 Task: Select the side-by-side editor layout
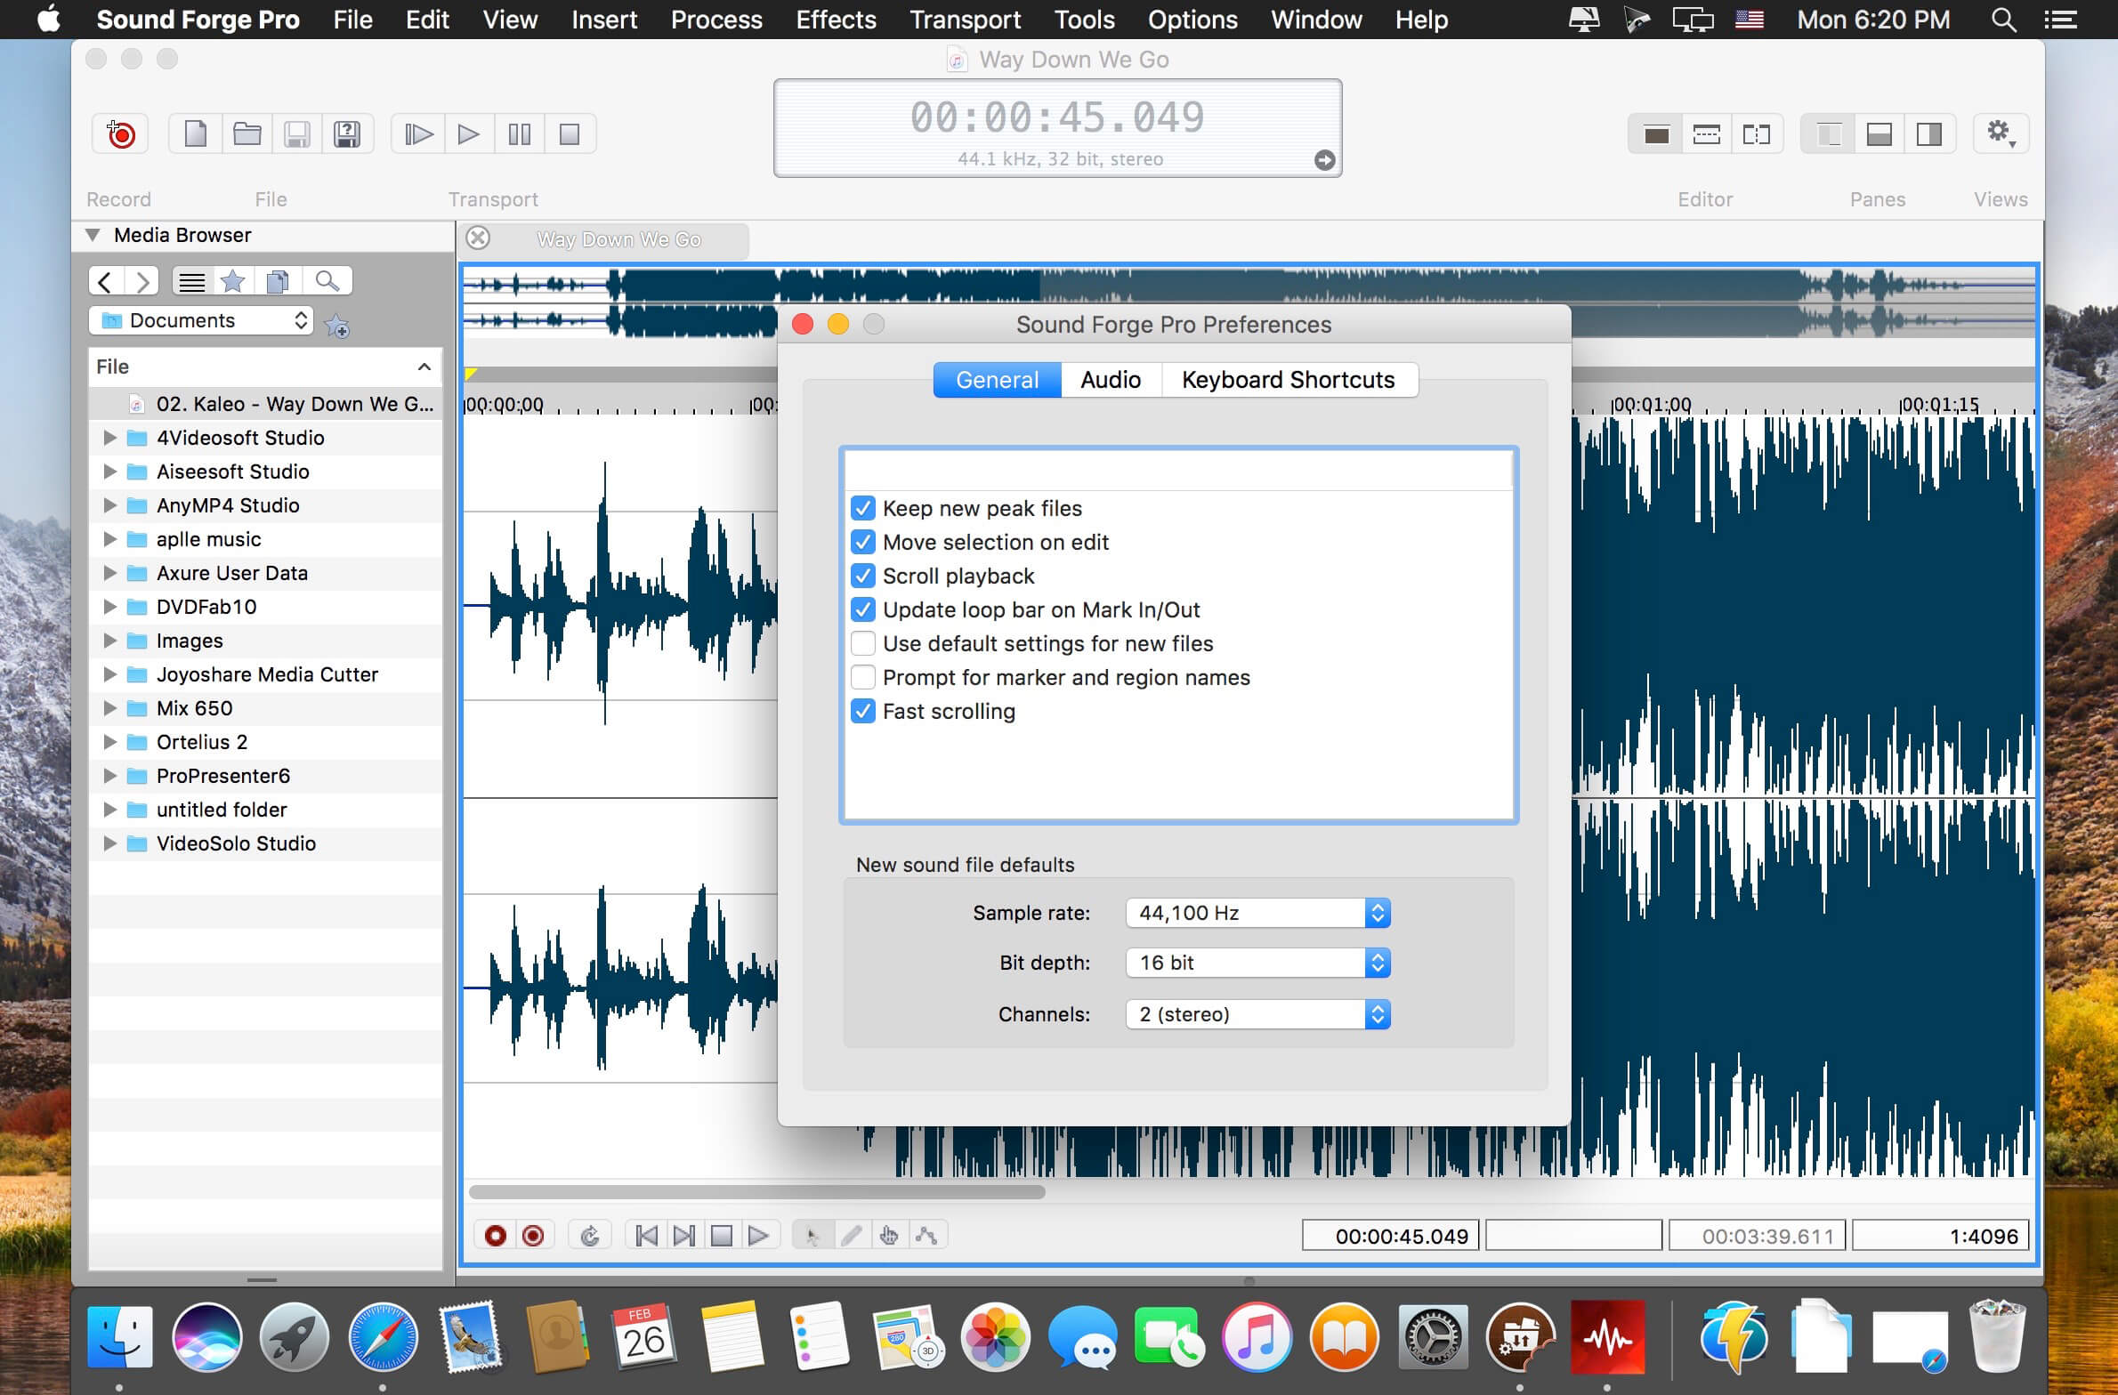(1757, 134)
